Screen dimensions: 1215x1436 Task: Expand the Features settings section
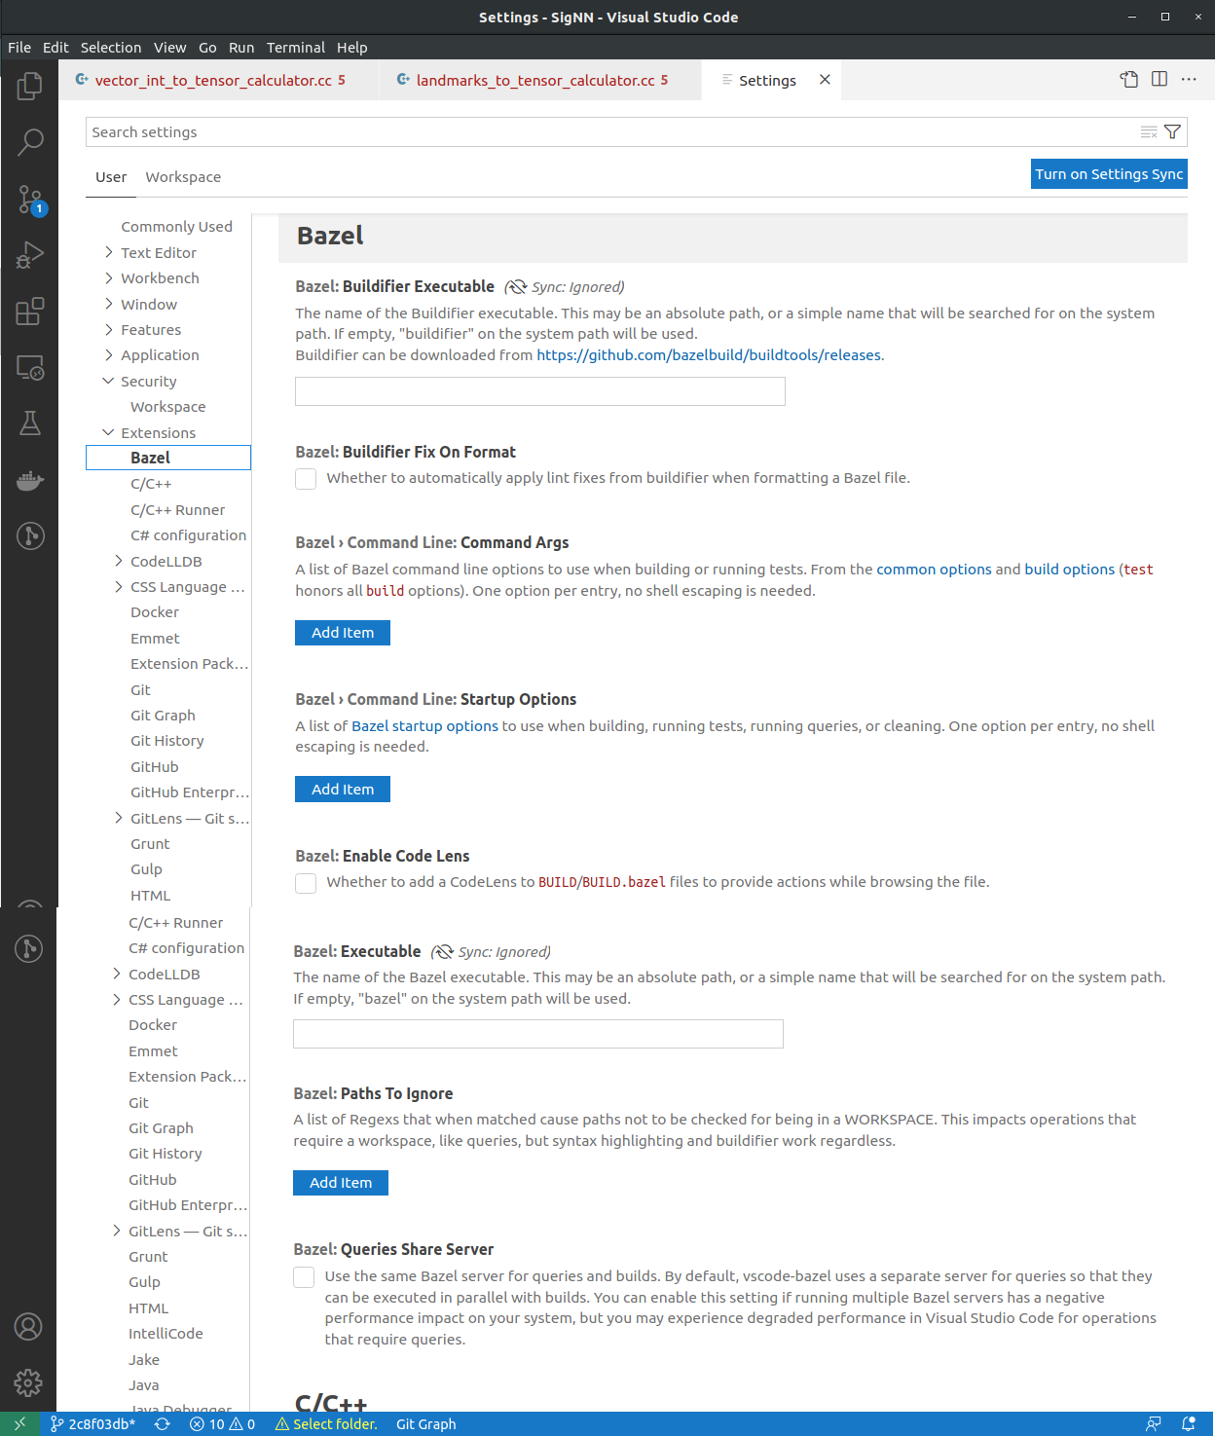[x=109, y=329]
